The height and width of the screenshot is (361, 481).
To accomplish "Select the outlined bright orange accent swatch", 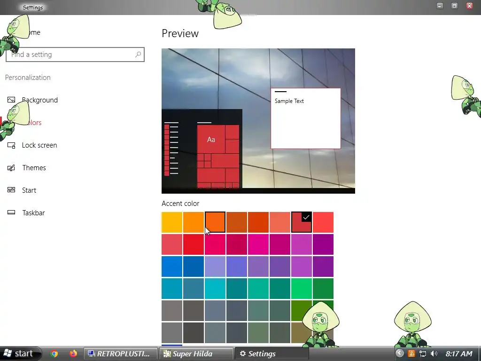I will (215, 222).
